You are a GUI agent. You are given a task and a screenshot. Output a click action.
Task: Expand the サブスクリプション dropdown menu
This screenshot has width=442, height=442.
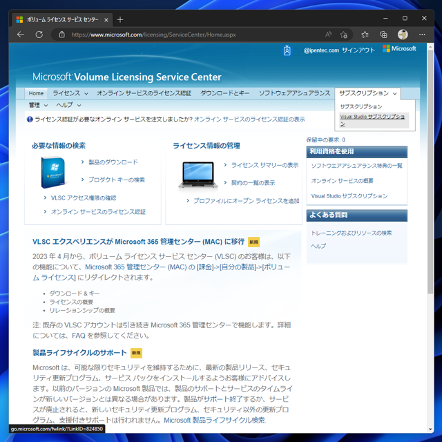point(367,93)
